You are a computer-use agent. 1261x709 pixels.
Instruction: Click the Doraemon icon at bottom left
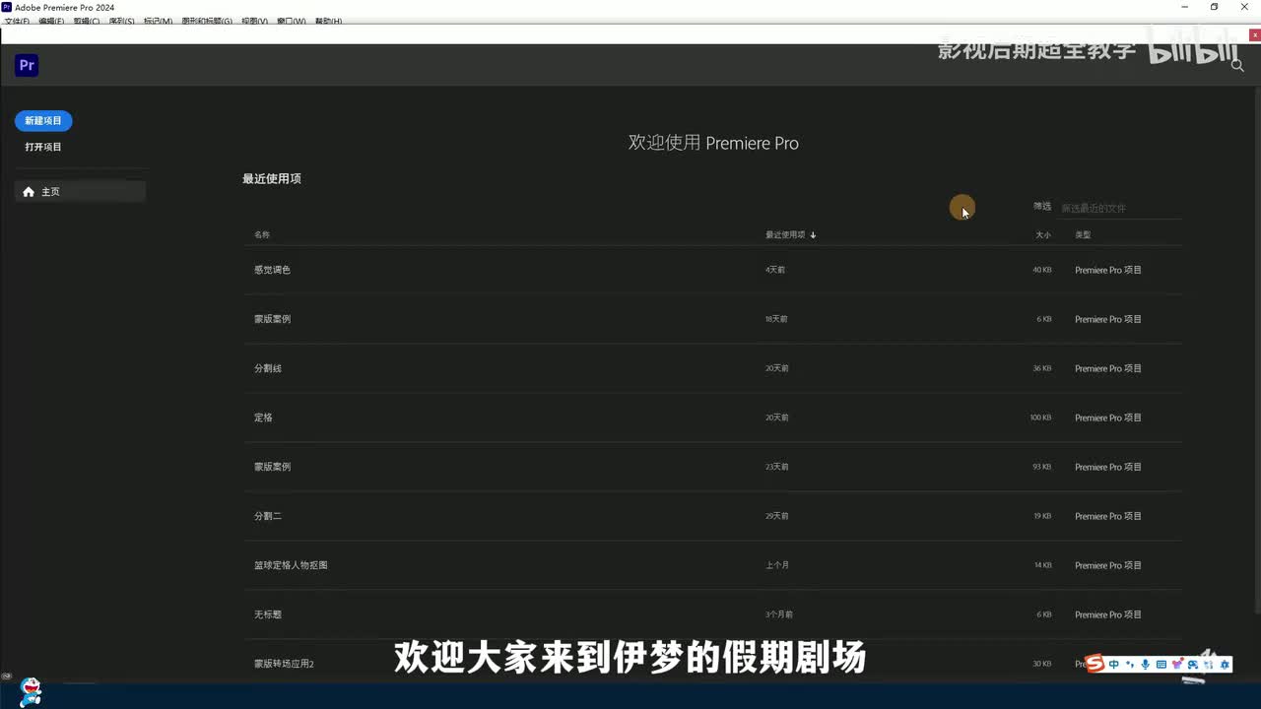(30, 691)
